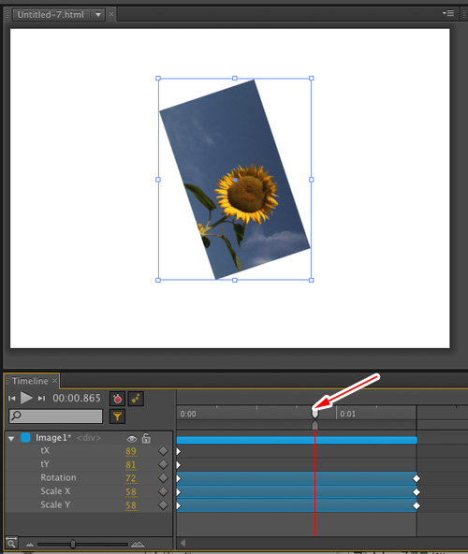Click the tX value 89

(x=131, y=451)
